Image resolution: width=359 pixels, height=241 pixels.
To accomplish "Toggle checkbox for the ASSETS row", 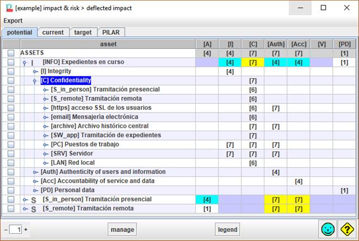I will (11, 53).
